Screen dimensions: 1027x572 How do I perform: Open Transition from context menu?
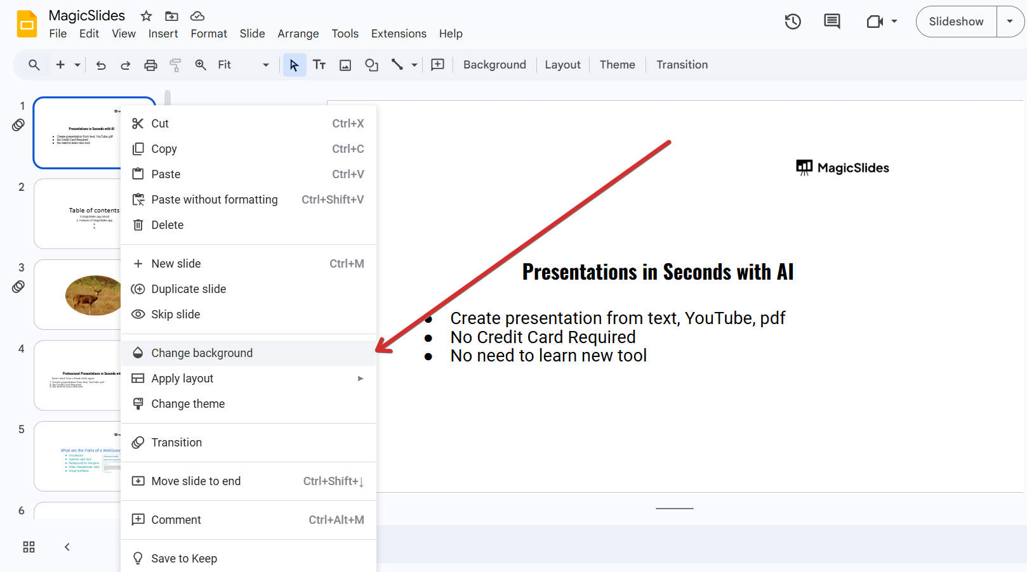pyautogui.click(x=249, y=443)
